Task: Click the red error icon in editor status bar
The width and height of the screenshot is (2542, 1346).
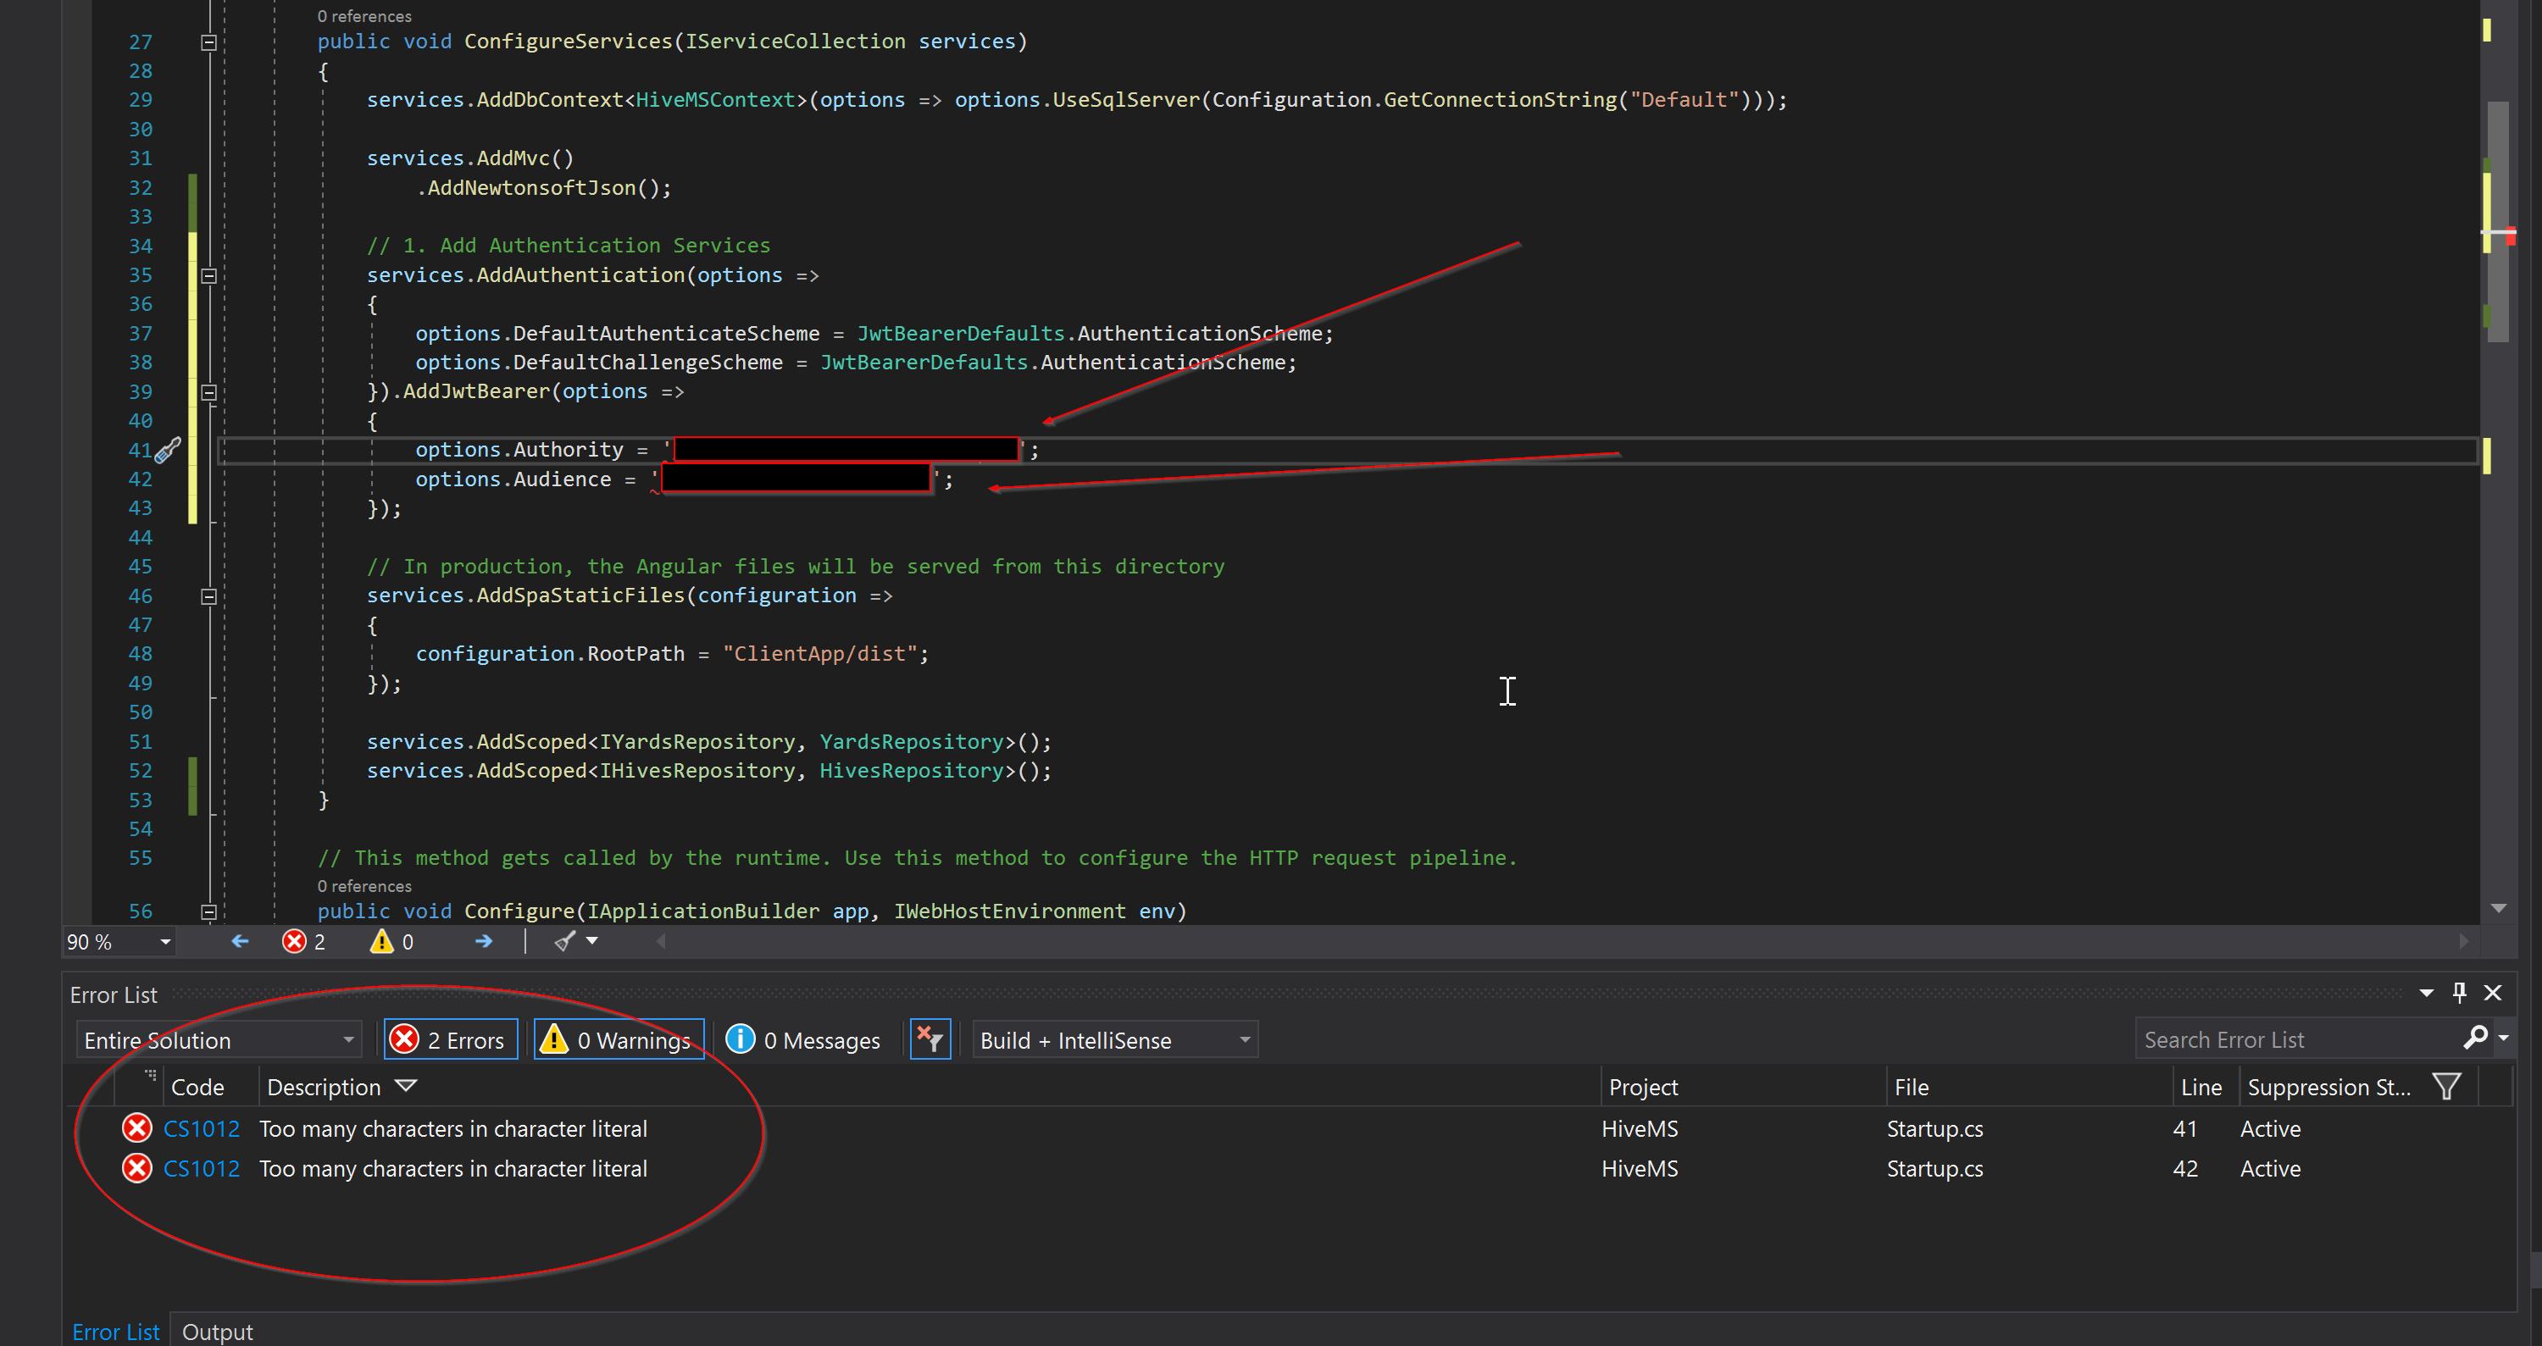Action: click(293, 941)
